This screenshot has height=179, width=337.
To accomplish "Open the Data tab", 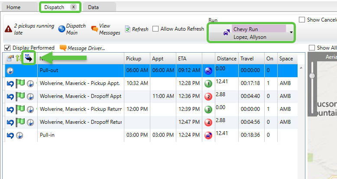I will (x=93, y=7).
